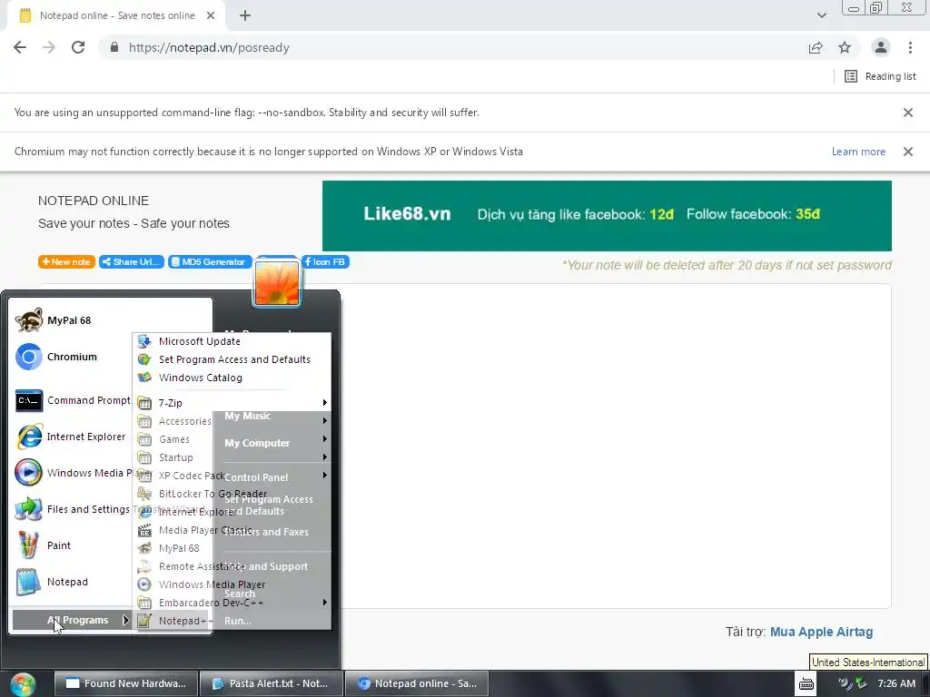Launch Chromium from start menu
The height and width of the screenshot is (697, 930).
point(70,357)
